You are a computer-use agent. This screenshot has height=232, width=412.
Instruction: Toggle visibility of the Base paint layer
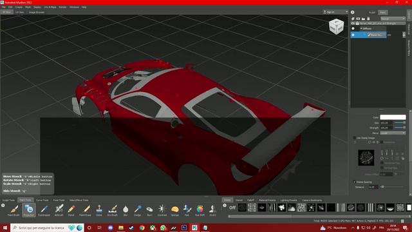click(x=353, y=35)
